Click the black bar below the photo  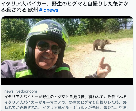click(x=67, y=82)
